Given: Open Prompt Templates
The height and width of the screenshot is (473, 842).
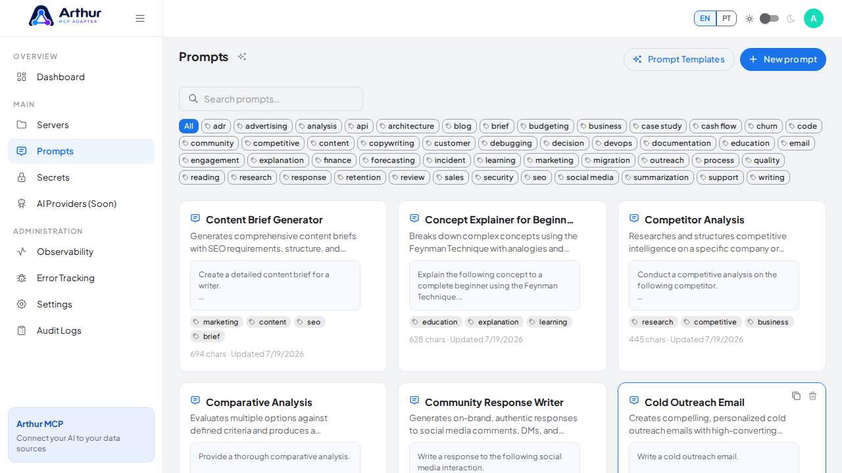Looking at the screenshot, I should (679, 59).
